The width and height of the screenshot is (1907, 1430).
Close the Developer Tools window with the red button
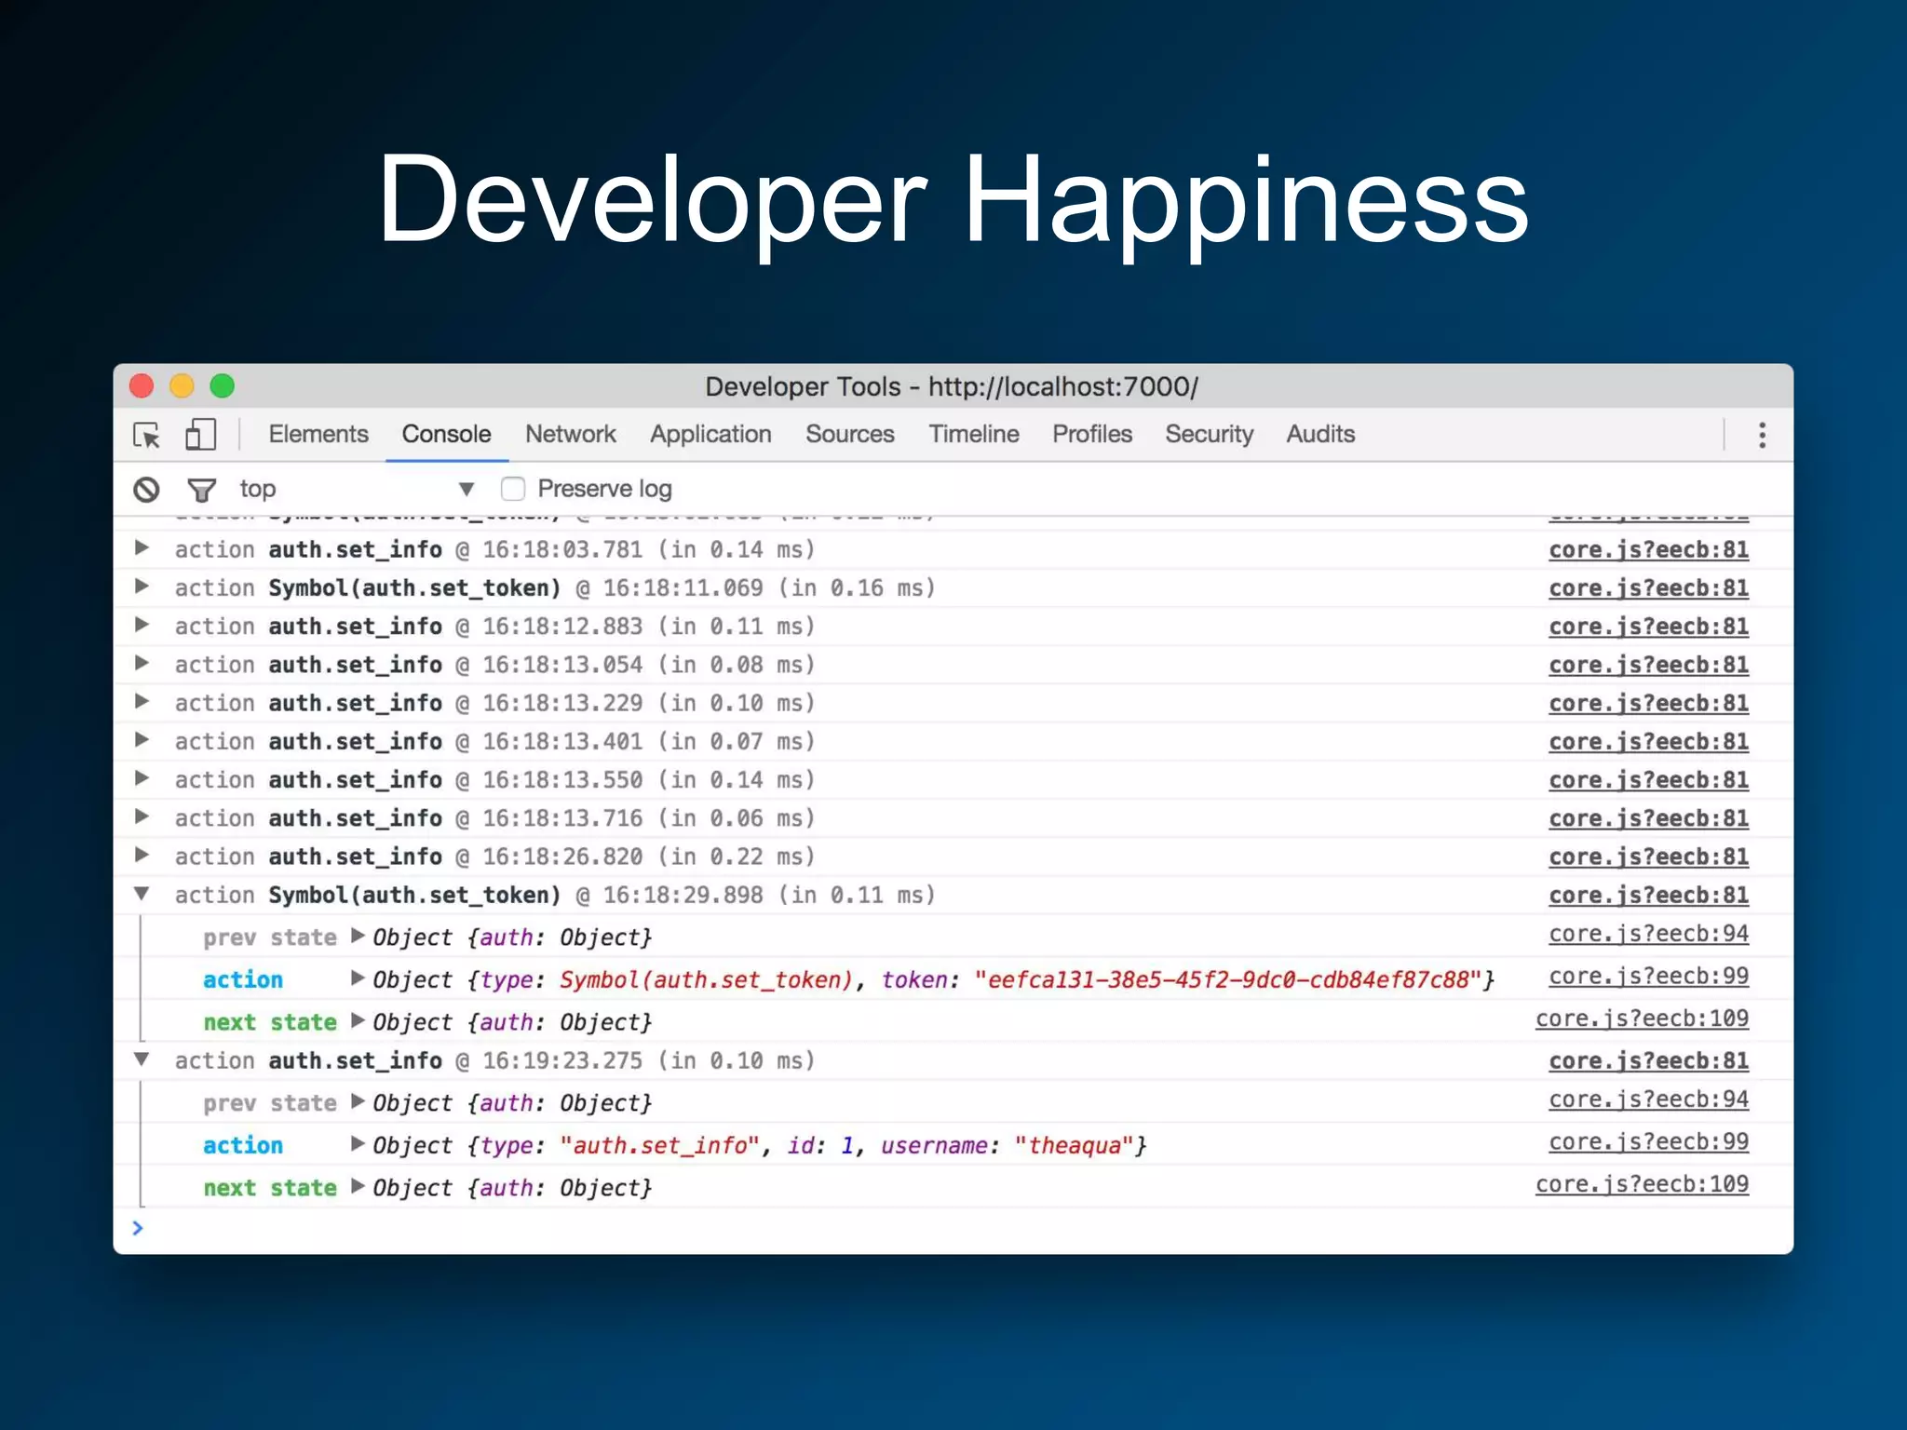click(x=142, y=385)
